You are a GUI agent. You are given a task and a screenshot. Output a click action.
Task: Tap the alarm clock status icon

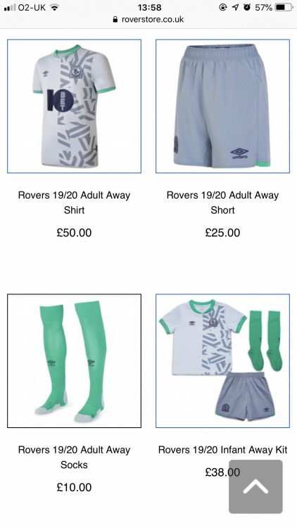point(247,7)
